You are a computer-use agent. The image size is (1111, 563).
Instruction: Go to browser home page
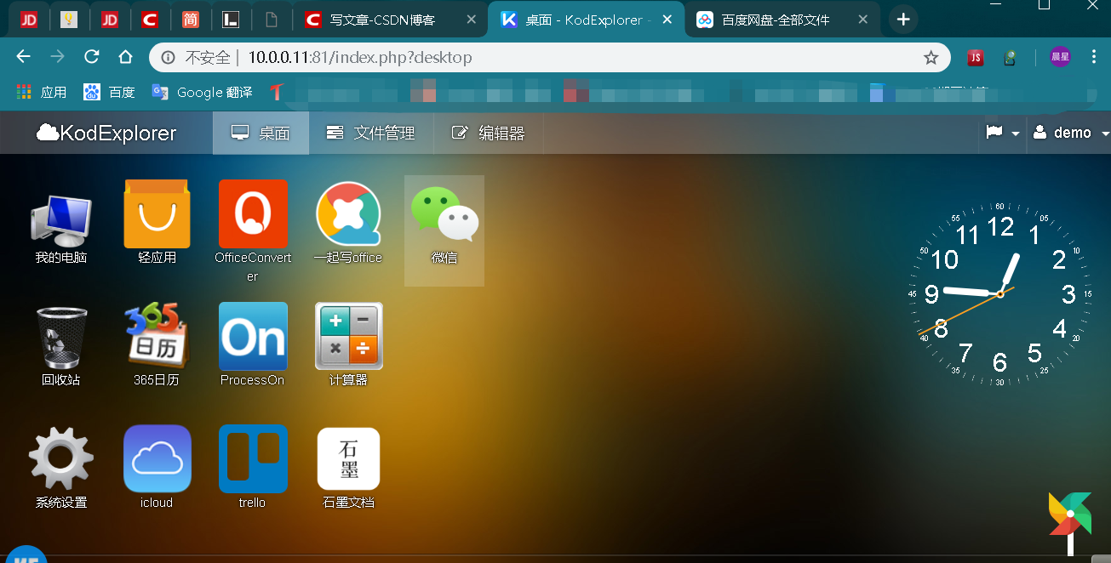pos(125,57)
